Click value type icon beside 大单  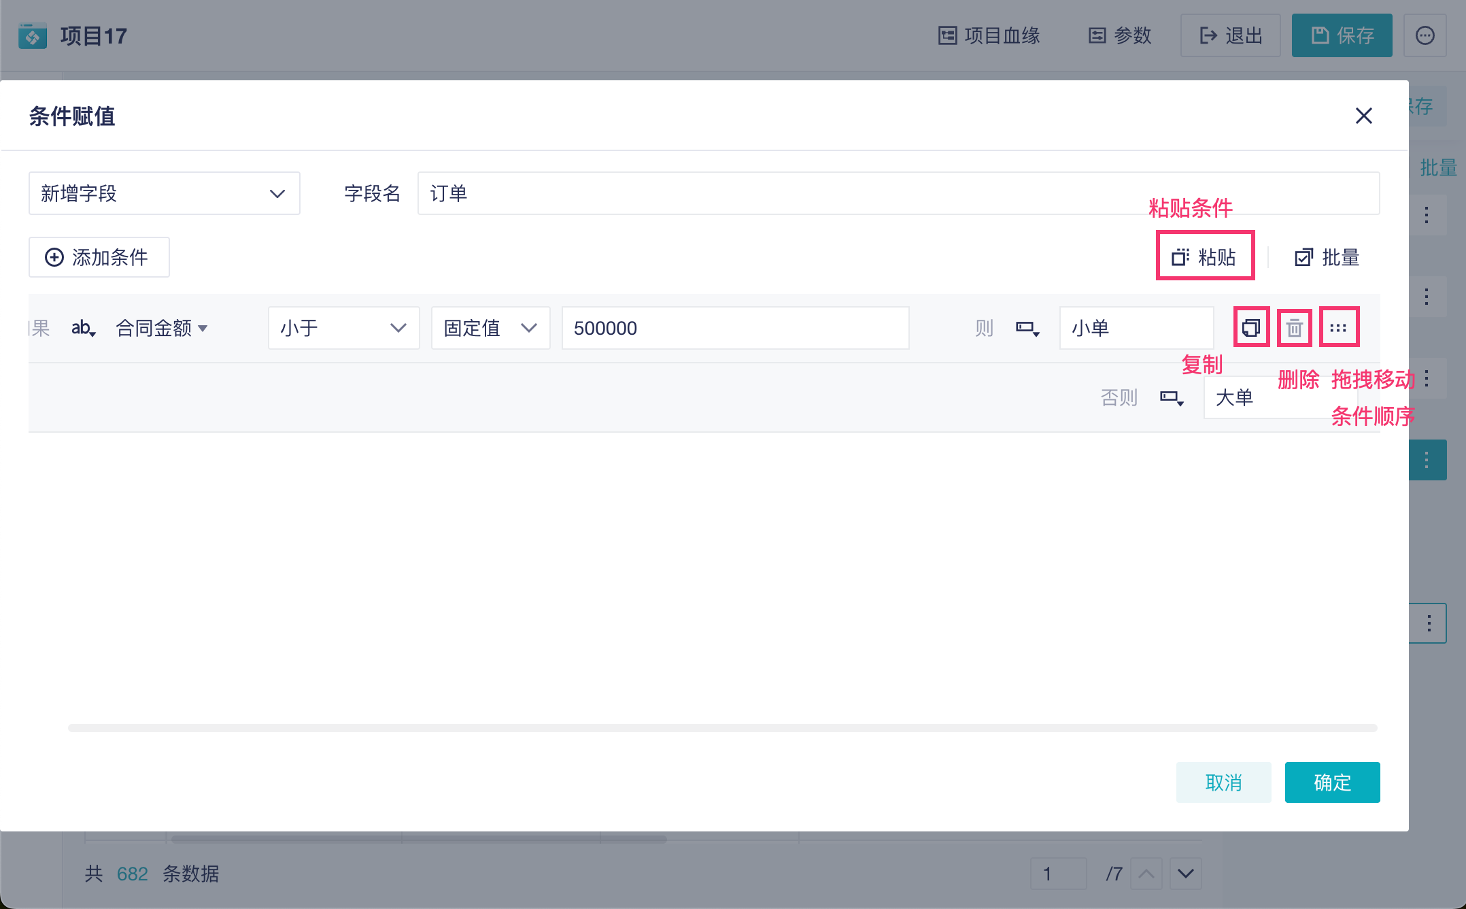[1171, 397]
